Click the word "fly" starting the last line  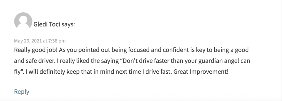(17, 72)
